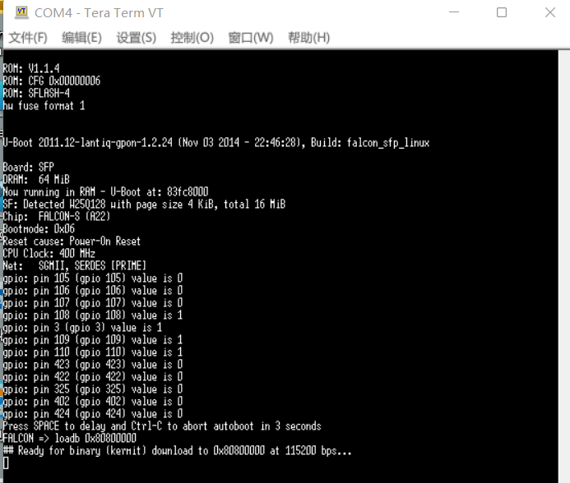Open the 设置(S) menu
The height and width of the screenshot is (483, 570).
click(x=136, y=38)
